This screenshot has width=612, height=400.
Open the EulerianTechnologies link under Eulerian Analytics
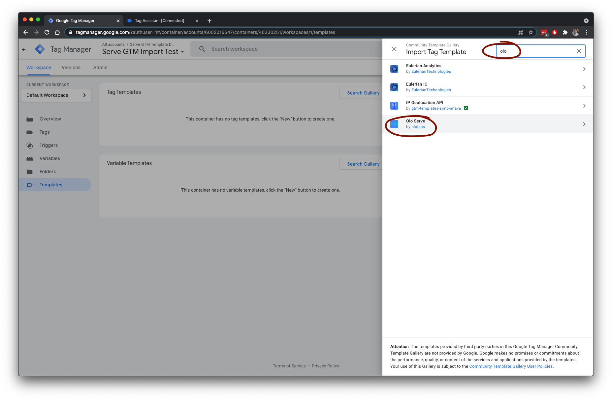pos(431,71)
